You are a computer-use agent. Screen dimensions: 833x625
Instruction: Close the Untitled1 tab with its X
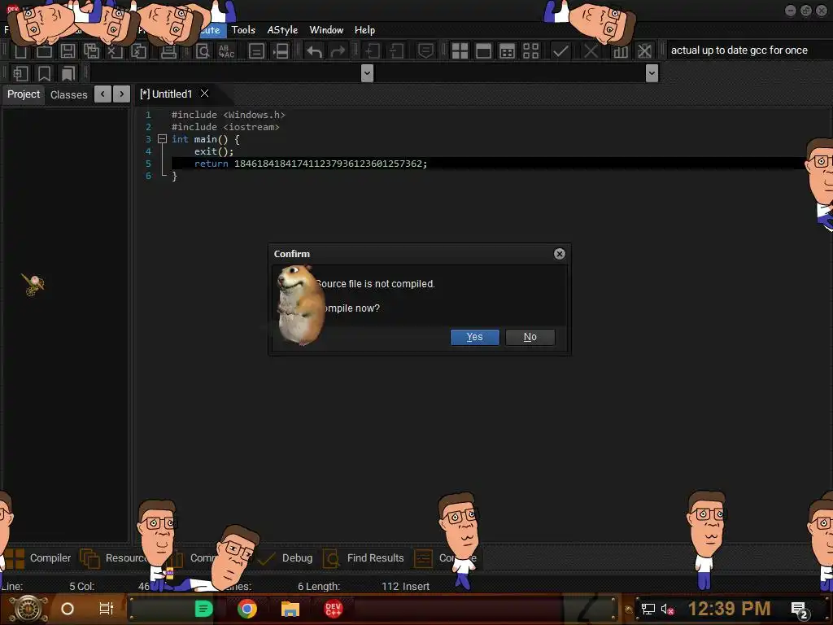pos(204,94)
